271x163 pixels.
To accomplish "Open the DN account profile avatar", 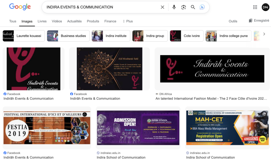I will (265, 7).
